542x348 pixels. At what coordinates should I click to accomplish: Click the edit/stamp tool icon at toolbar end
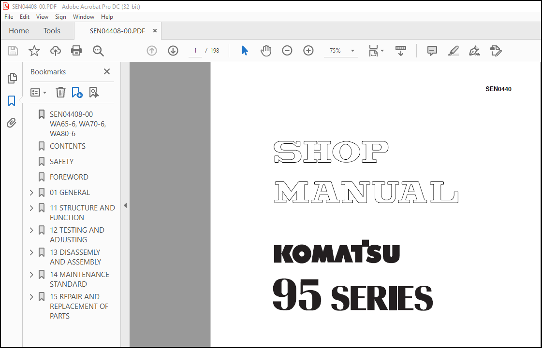point(496,51)
